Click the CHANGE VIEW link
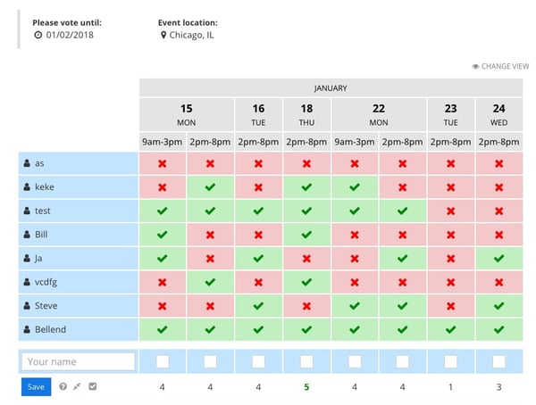 pyautogui.click(x=505, y=67)
